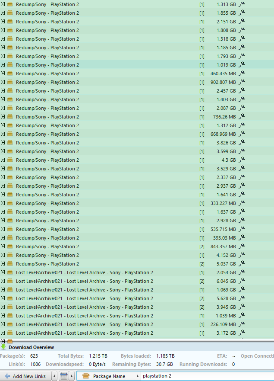Click hoster icon on the 902.807 MB row

[242, 82]
